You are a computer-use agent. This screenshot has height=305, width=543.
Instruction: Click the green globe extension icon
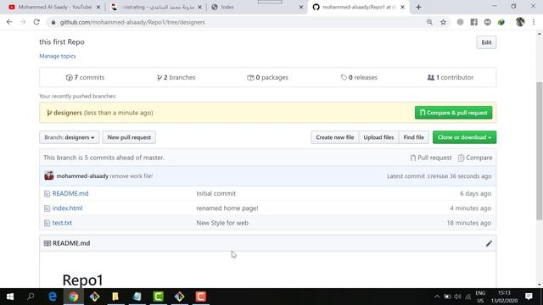point(501,22)
